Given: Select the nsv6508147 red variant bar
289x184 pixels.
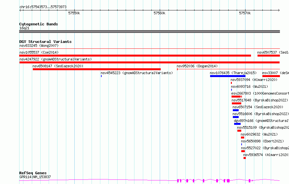Looking at the screenshot, I should 97,69.
